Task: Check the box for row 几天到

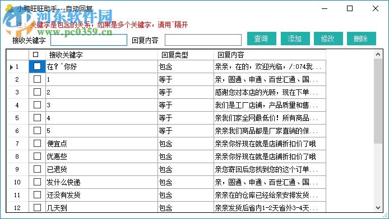Action: tap(37, 207)
